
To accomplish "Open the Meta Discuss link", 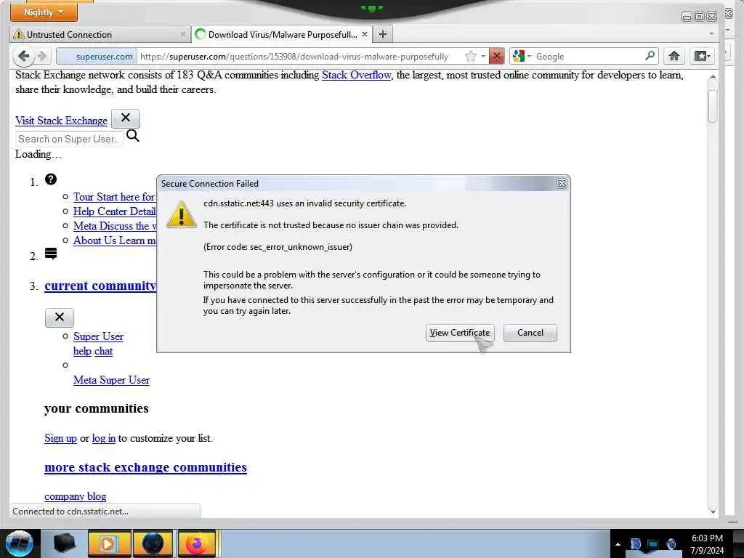I will [115, 226].
